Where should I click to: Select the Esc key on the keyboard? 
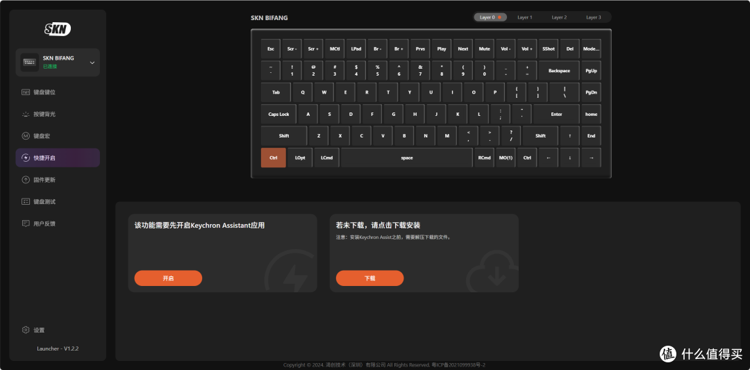point(271,49)
